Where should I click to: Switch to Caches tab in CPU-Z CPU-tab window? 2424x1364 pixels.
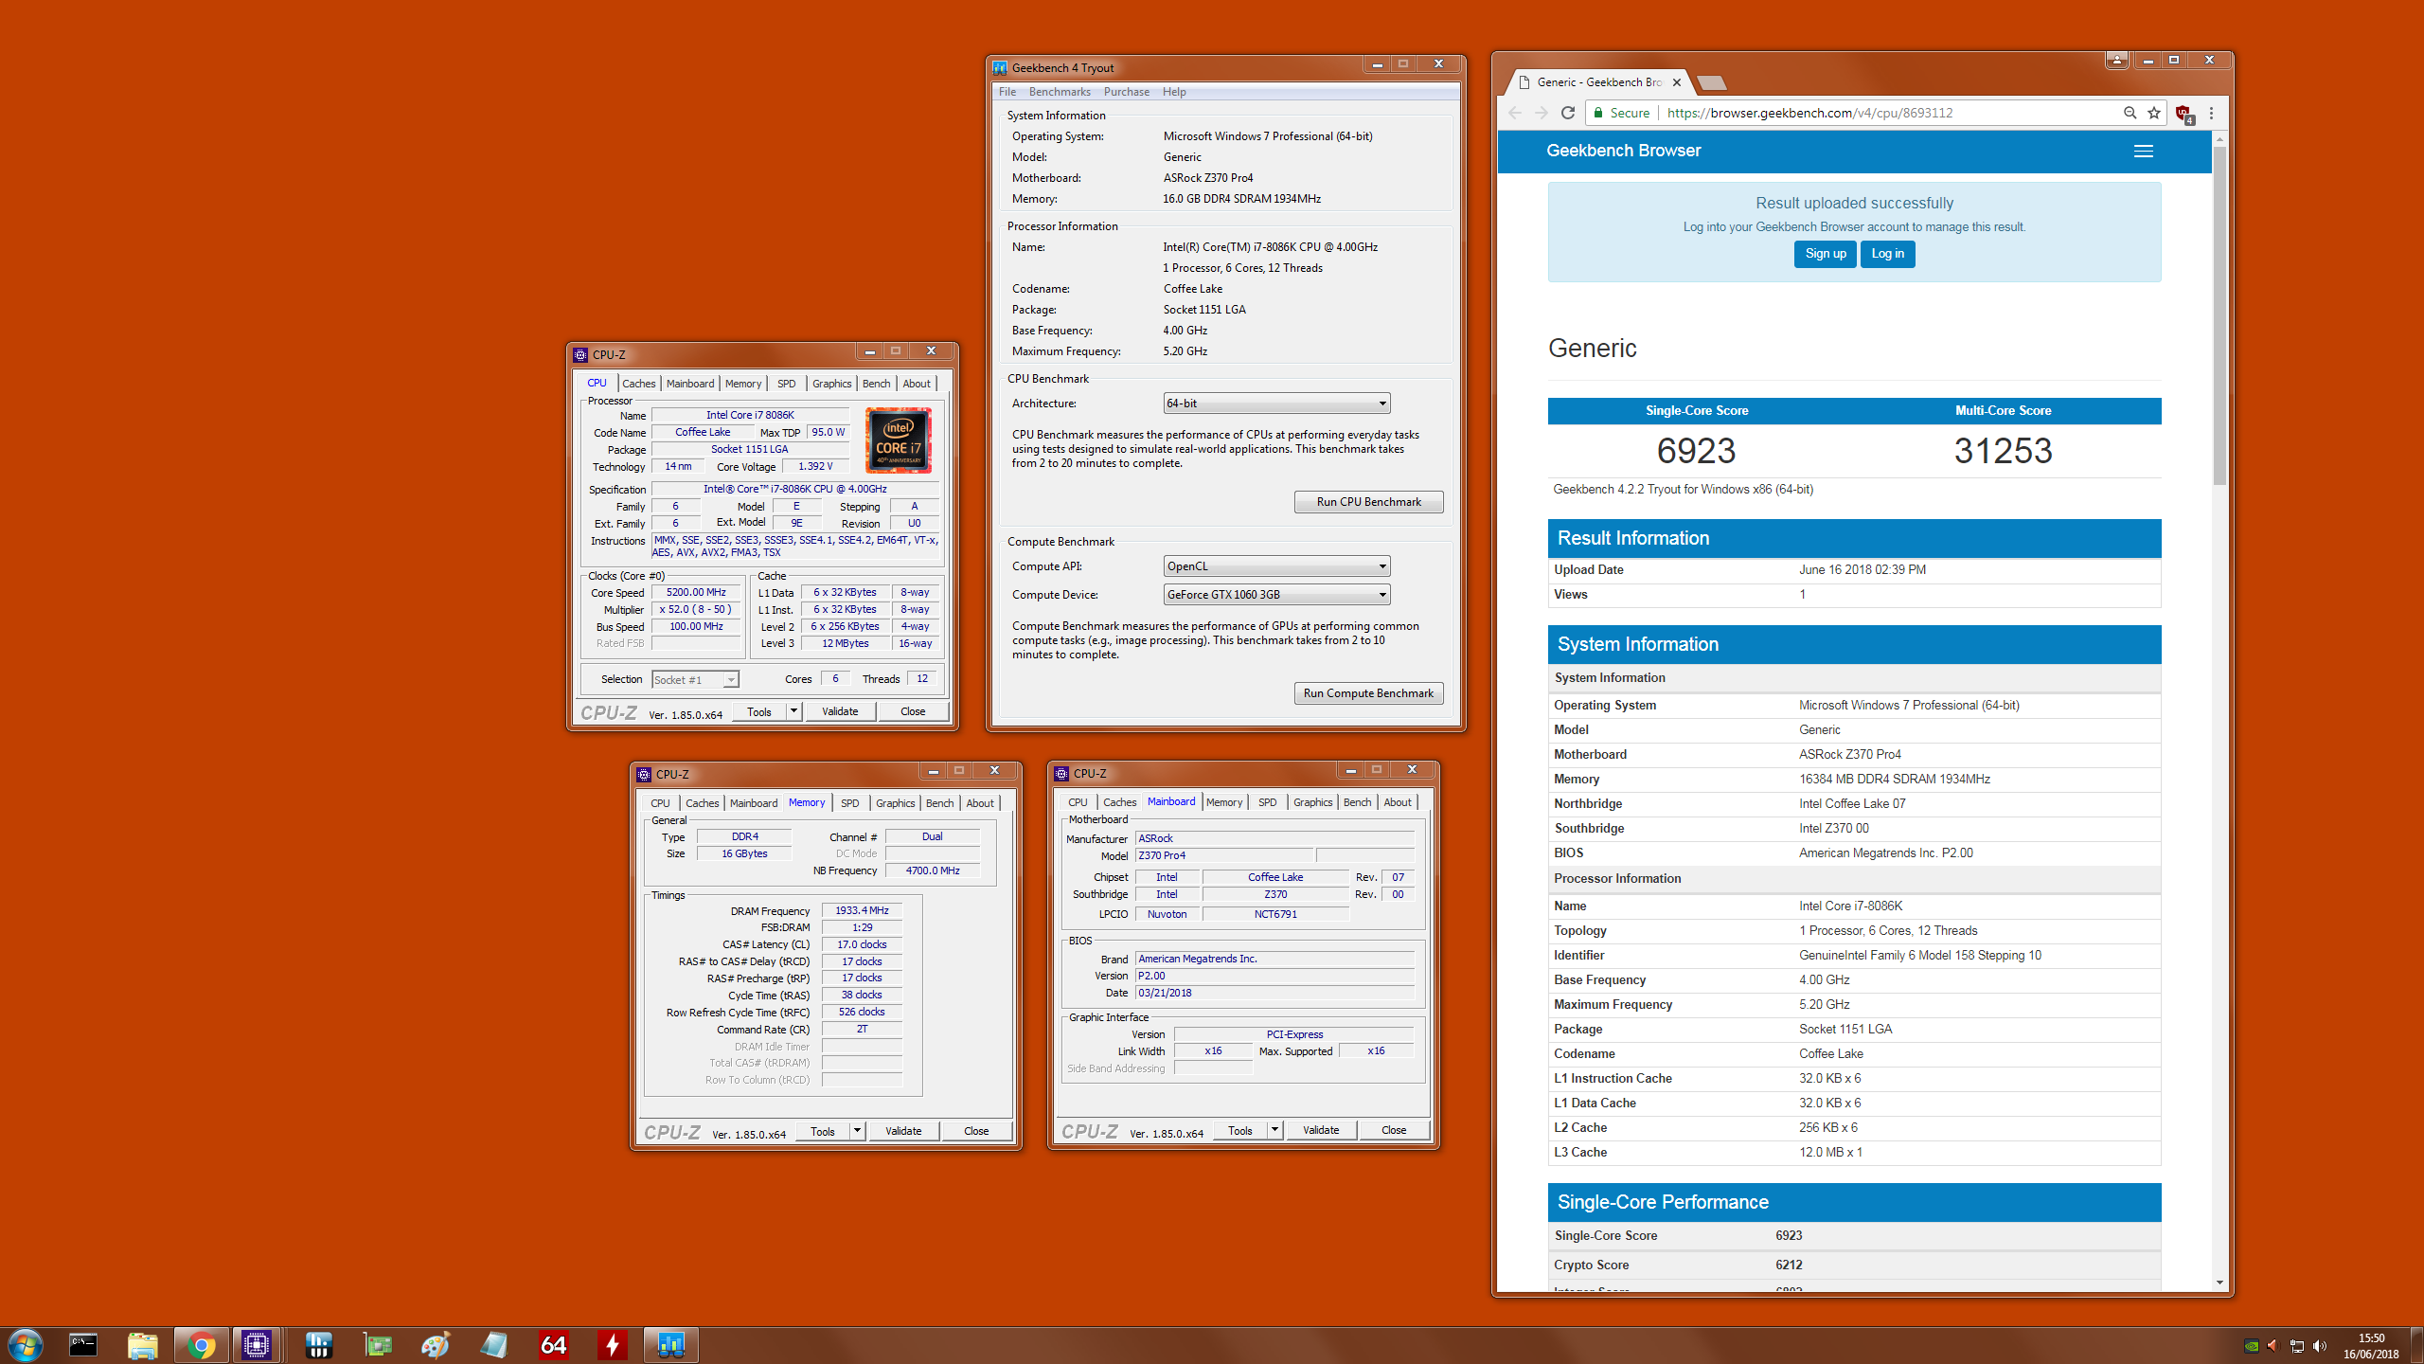(638, 384)
